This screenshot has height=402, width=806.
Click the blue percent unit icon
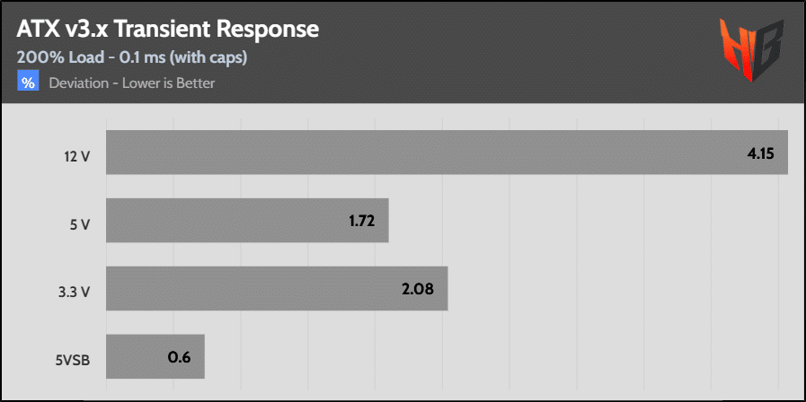tap(28, 81)
